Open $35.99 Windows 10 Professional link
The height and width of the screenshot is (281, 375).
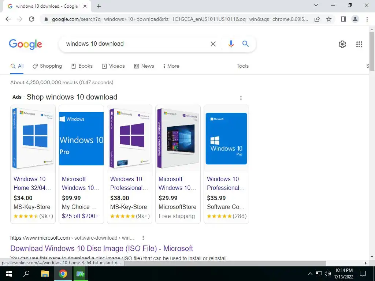coord(226,184)
